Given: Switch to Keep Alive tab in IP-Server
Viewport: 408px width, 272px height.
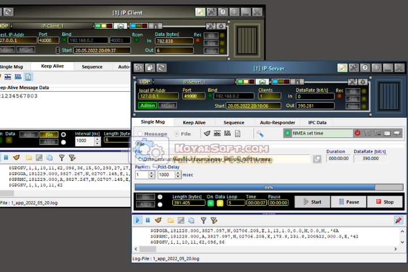Looking at the screenshot, I should pos(194,122).
